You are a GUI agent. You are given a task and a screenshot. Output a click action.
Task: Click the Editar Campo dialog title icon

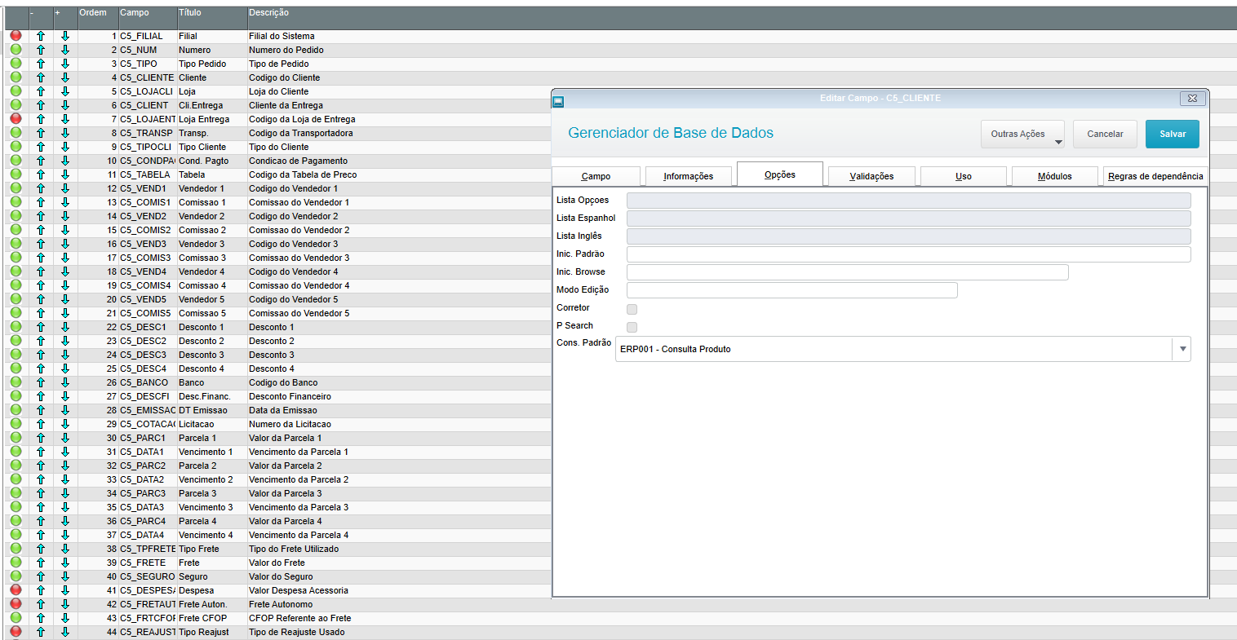558,101
